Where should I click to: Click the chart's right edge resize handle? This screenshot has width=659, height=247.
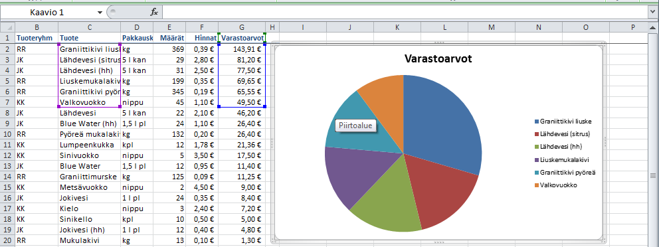605,142
